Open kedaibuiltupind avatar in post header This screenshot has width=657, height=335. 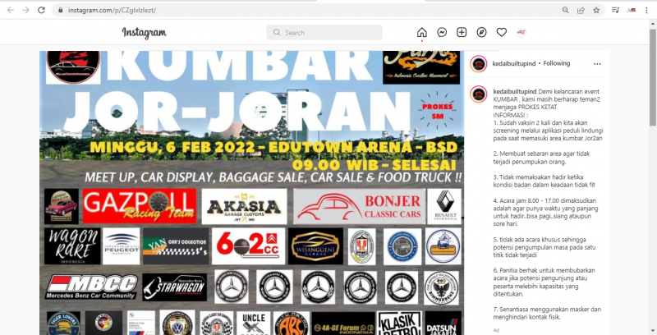(479, 64)
